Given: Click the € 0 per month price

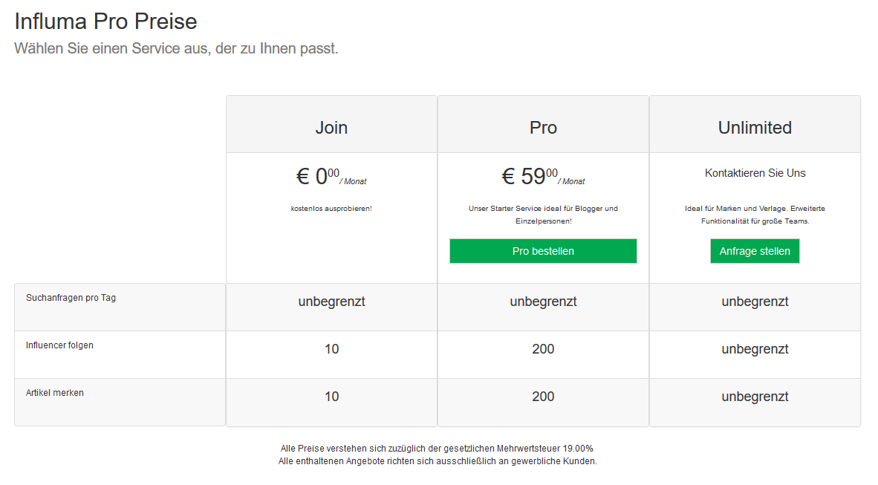Looking at the screenshot, I should [331, 177].
